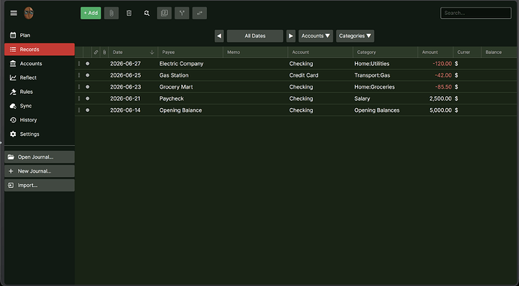Toggle status dot of Gas Station record
The height and width of the screenshot is (286, 519).
click(x=87, y=75)
